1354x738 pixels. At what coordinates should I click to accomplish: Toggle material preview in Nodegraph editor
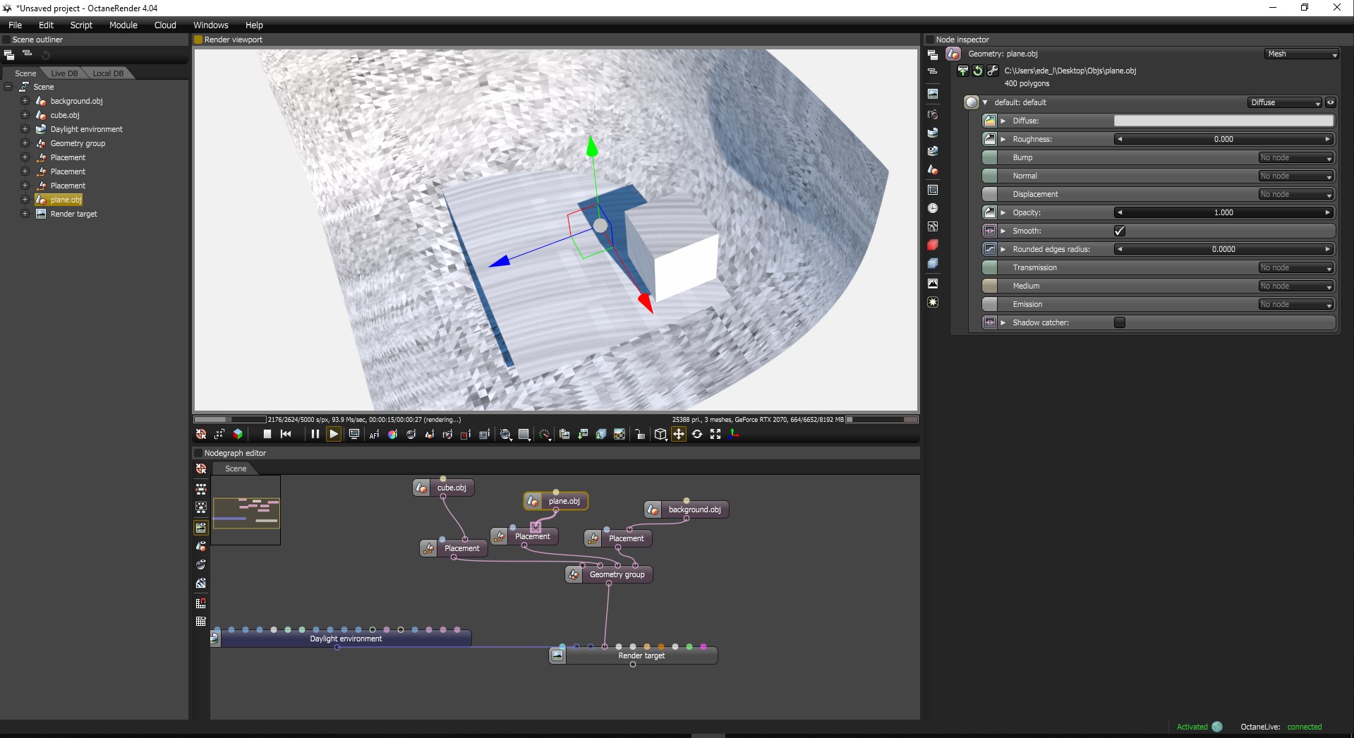[x=201, y=564]
